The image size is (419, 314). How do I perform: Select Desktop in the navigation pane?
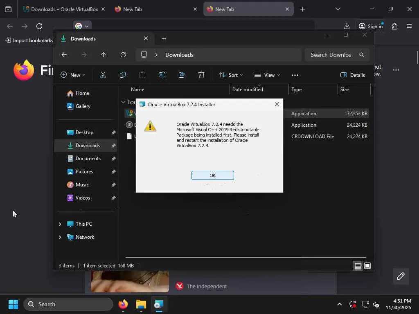(86, 132)
